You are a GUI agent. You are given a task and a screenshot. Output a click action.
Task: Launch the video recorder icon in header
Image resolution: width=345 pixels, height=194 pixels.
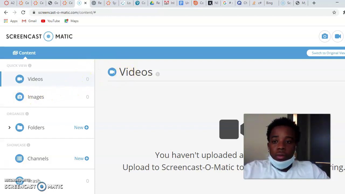[338, 36]
